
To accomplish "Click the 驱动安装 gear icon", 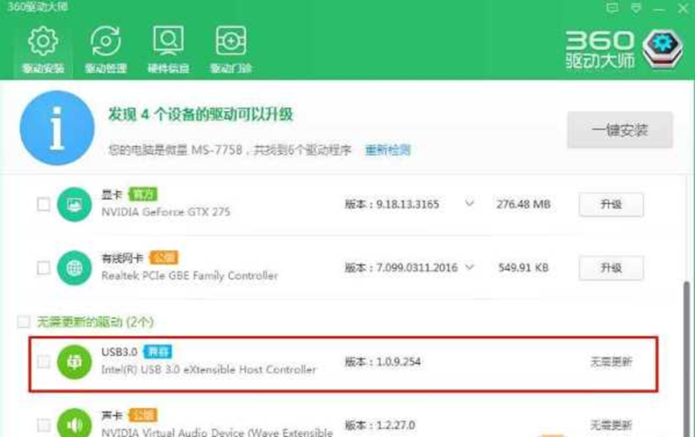I will [x=42, y=42].
